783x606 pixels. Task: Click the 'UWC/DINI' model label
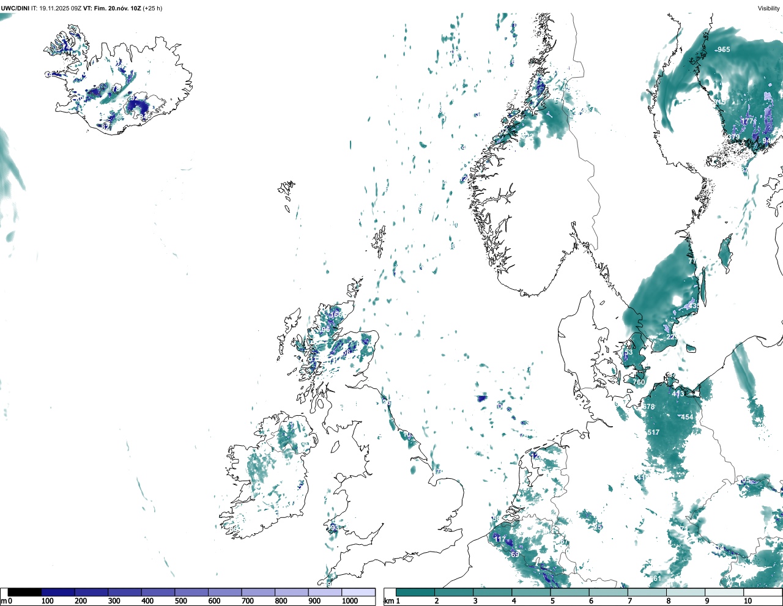pyautogui.click(x=15, y=9)
